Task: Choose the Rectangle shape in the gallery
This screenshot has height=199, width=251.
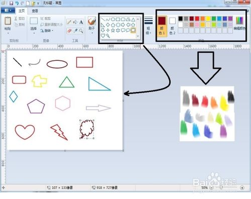Action: 118,20
